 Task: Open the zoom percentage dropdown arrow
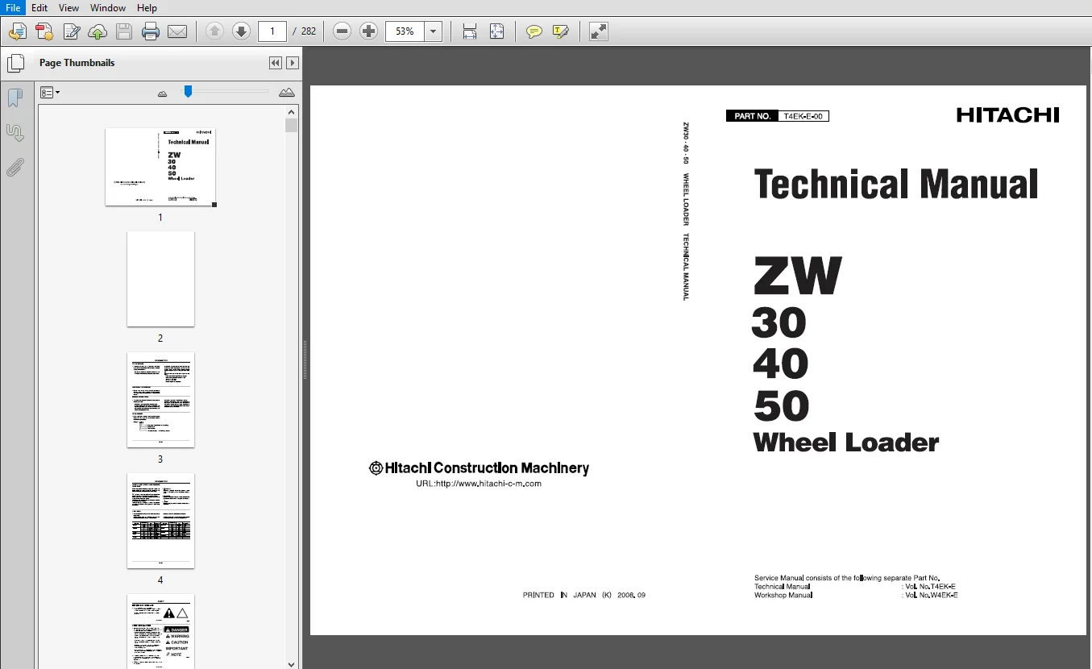tap(434, 31)
